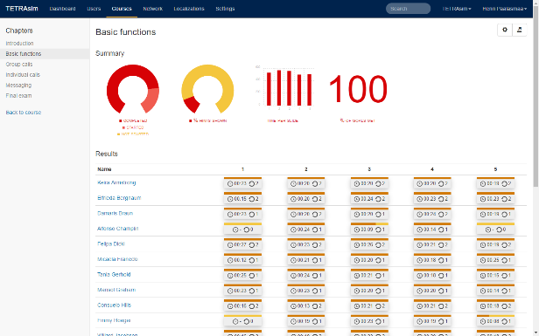Click the Not started legend swatch
This screenshot has height=336, width=539.
[119, 134]
